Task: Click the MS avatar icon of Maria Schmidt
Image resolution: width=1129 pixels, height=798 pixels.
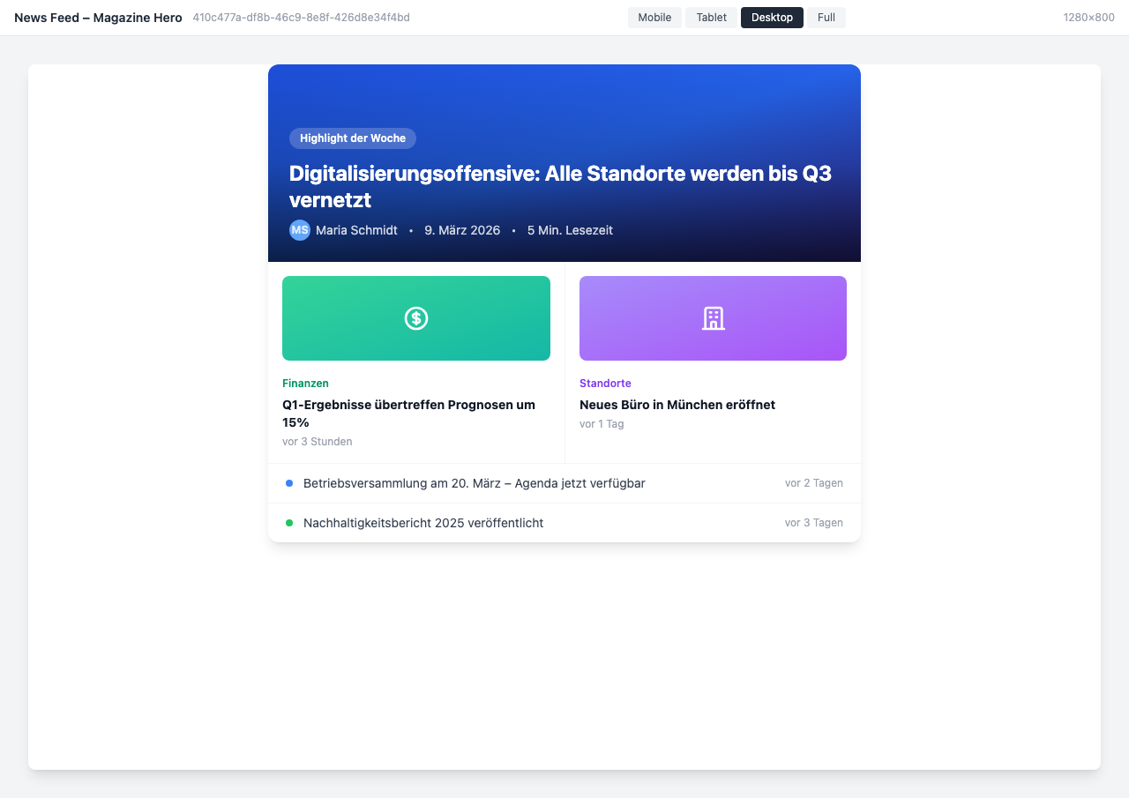Action: [x=300, y=230]
